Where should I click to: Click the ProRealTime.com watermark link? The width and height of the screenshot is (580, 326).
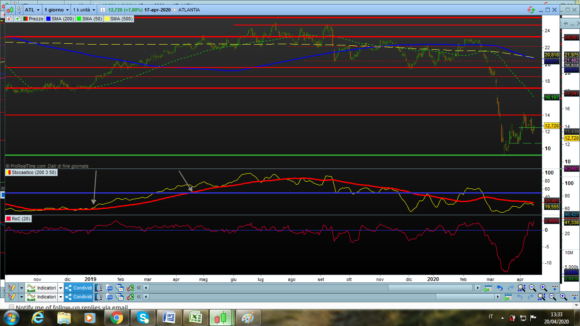(26, 166)
